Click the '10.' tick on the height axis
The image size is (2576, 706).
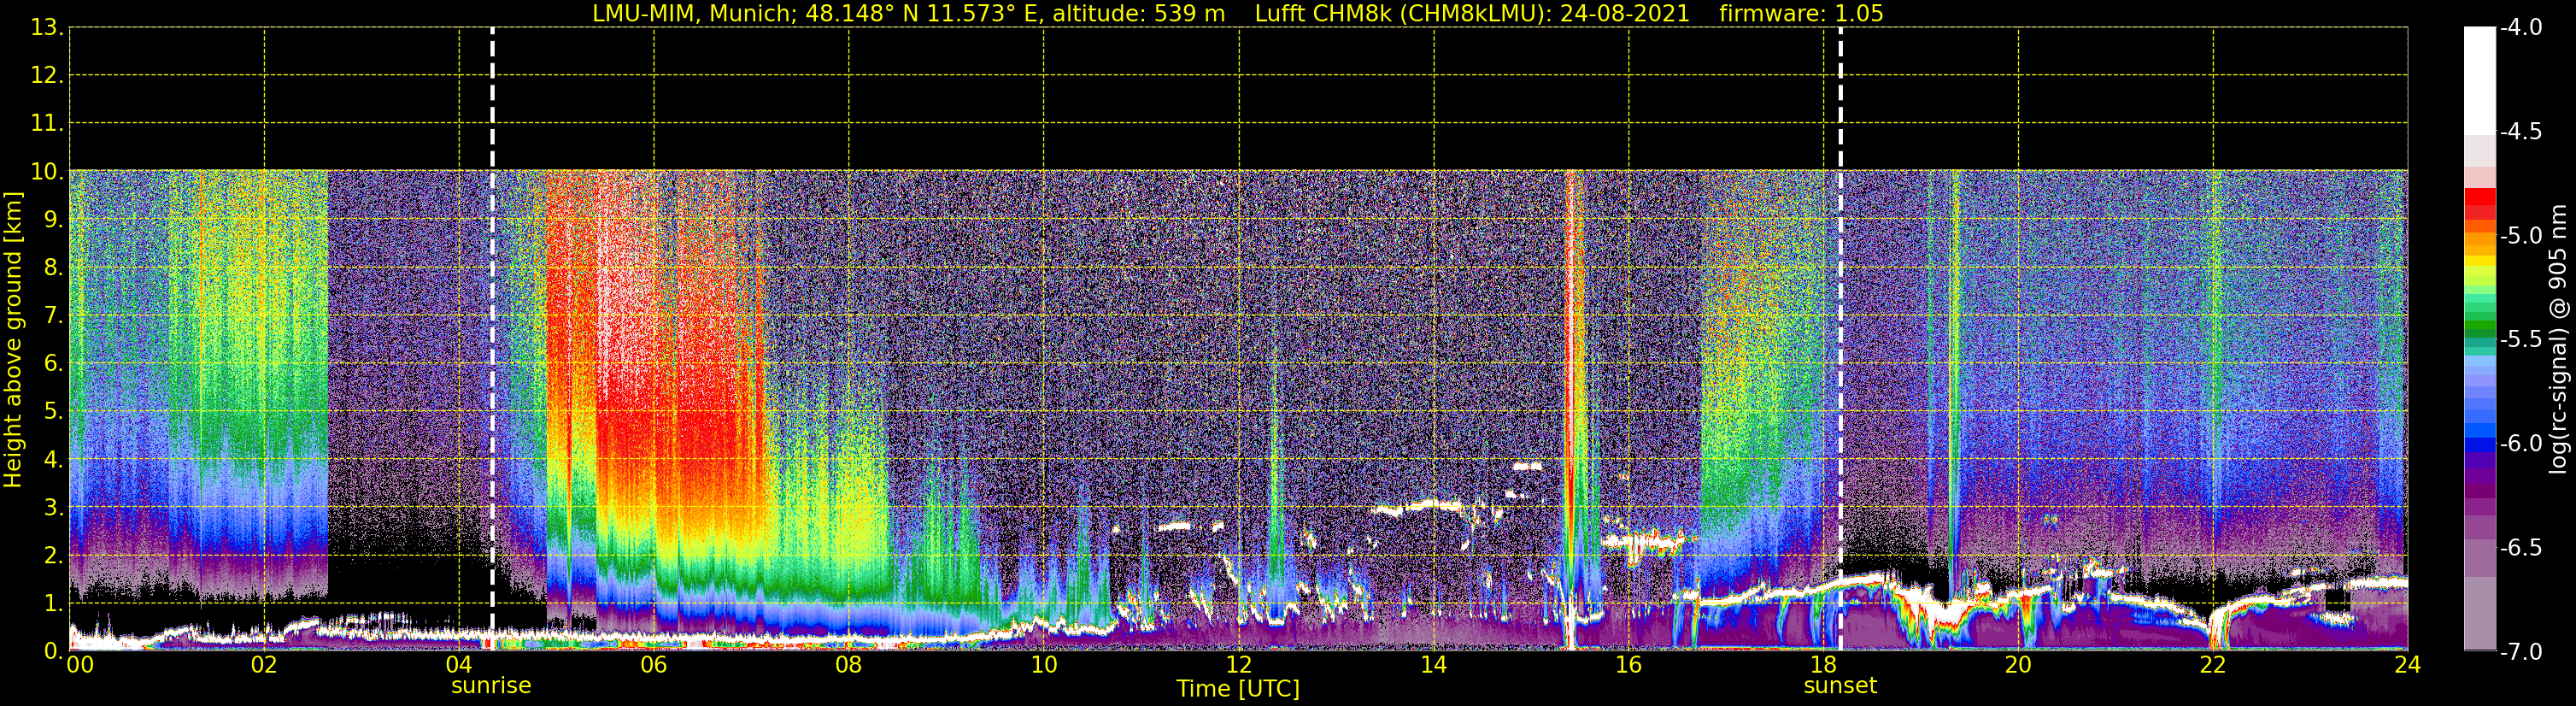46,172
